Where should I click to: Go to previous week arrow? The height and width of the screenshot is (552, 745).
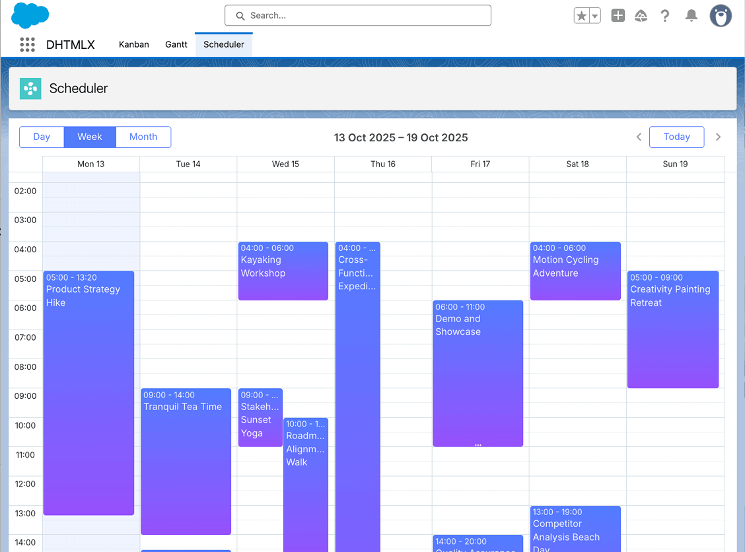[x=639, y=137]
